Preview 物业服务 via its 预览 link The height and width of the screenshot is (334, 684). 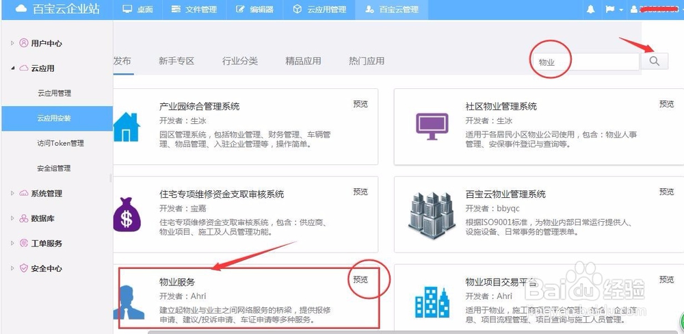point(360,279)
